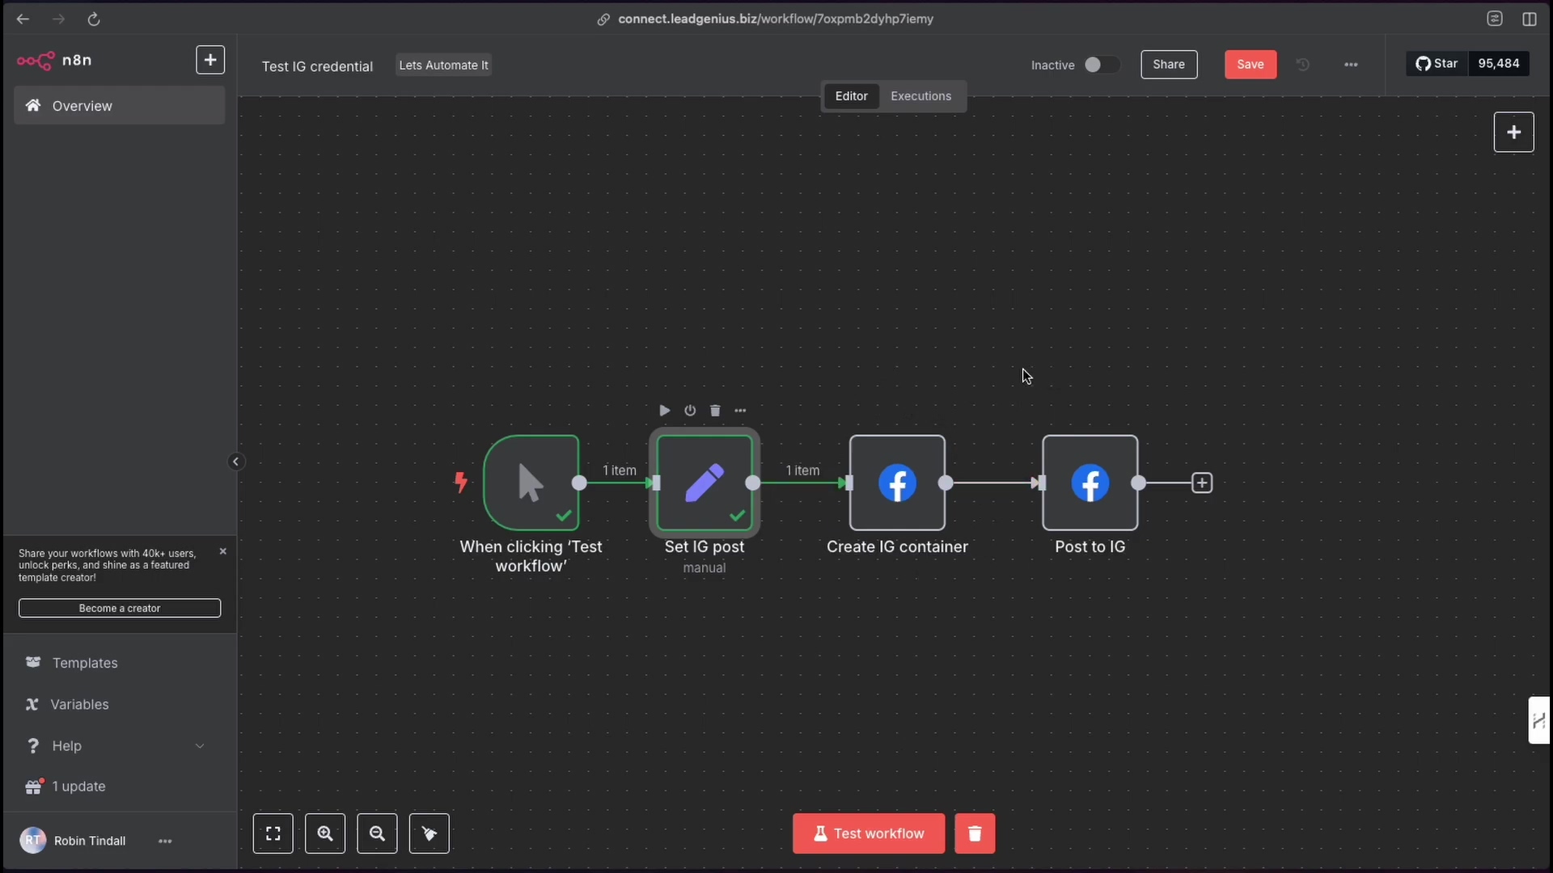Viewport: 1553px width, 873px height.
Task: Fit the canvas to view
Action: click(273, 833)
